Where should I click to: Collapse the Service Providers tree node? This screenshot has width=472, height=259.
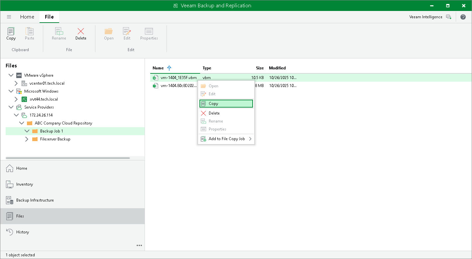11,107
